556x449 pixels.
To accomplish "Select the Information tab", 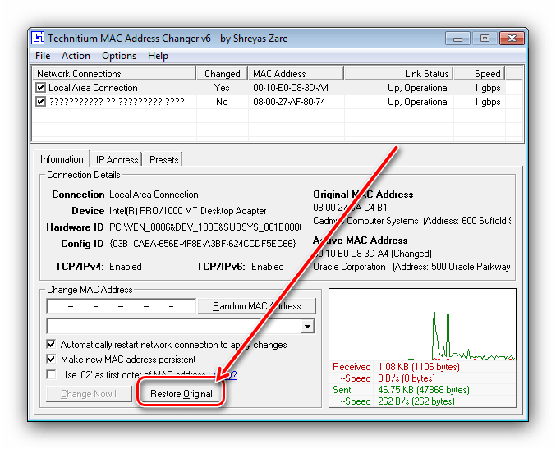I will point(62,159).
